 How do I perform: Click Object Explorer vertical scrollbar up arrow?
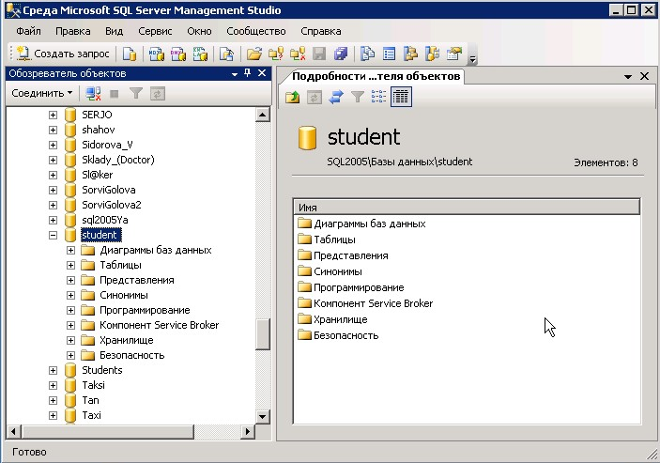(x=262, y=115)
